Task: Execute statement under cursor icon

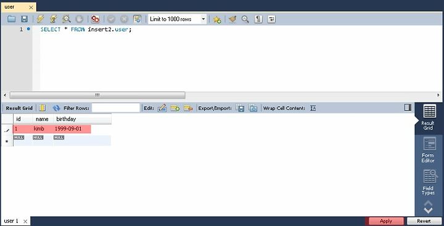Action: (53, 19)
